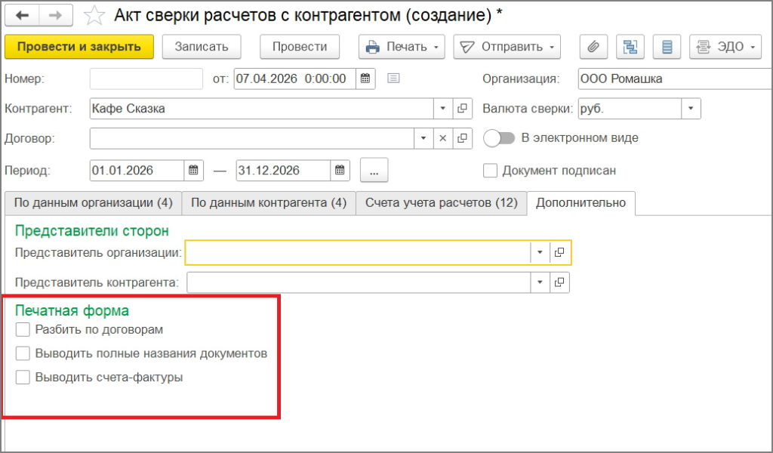
Task: Open calendar picker next to document date
Action: (365, 79)
